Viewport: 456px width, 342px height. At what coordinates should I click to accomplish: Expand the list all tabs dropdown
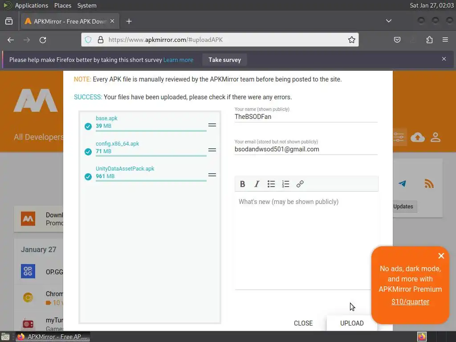tap(388, 21)
